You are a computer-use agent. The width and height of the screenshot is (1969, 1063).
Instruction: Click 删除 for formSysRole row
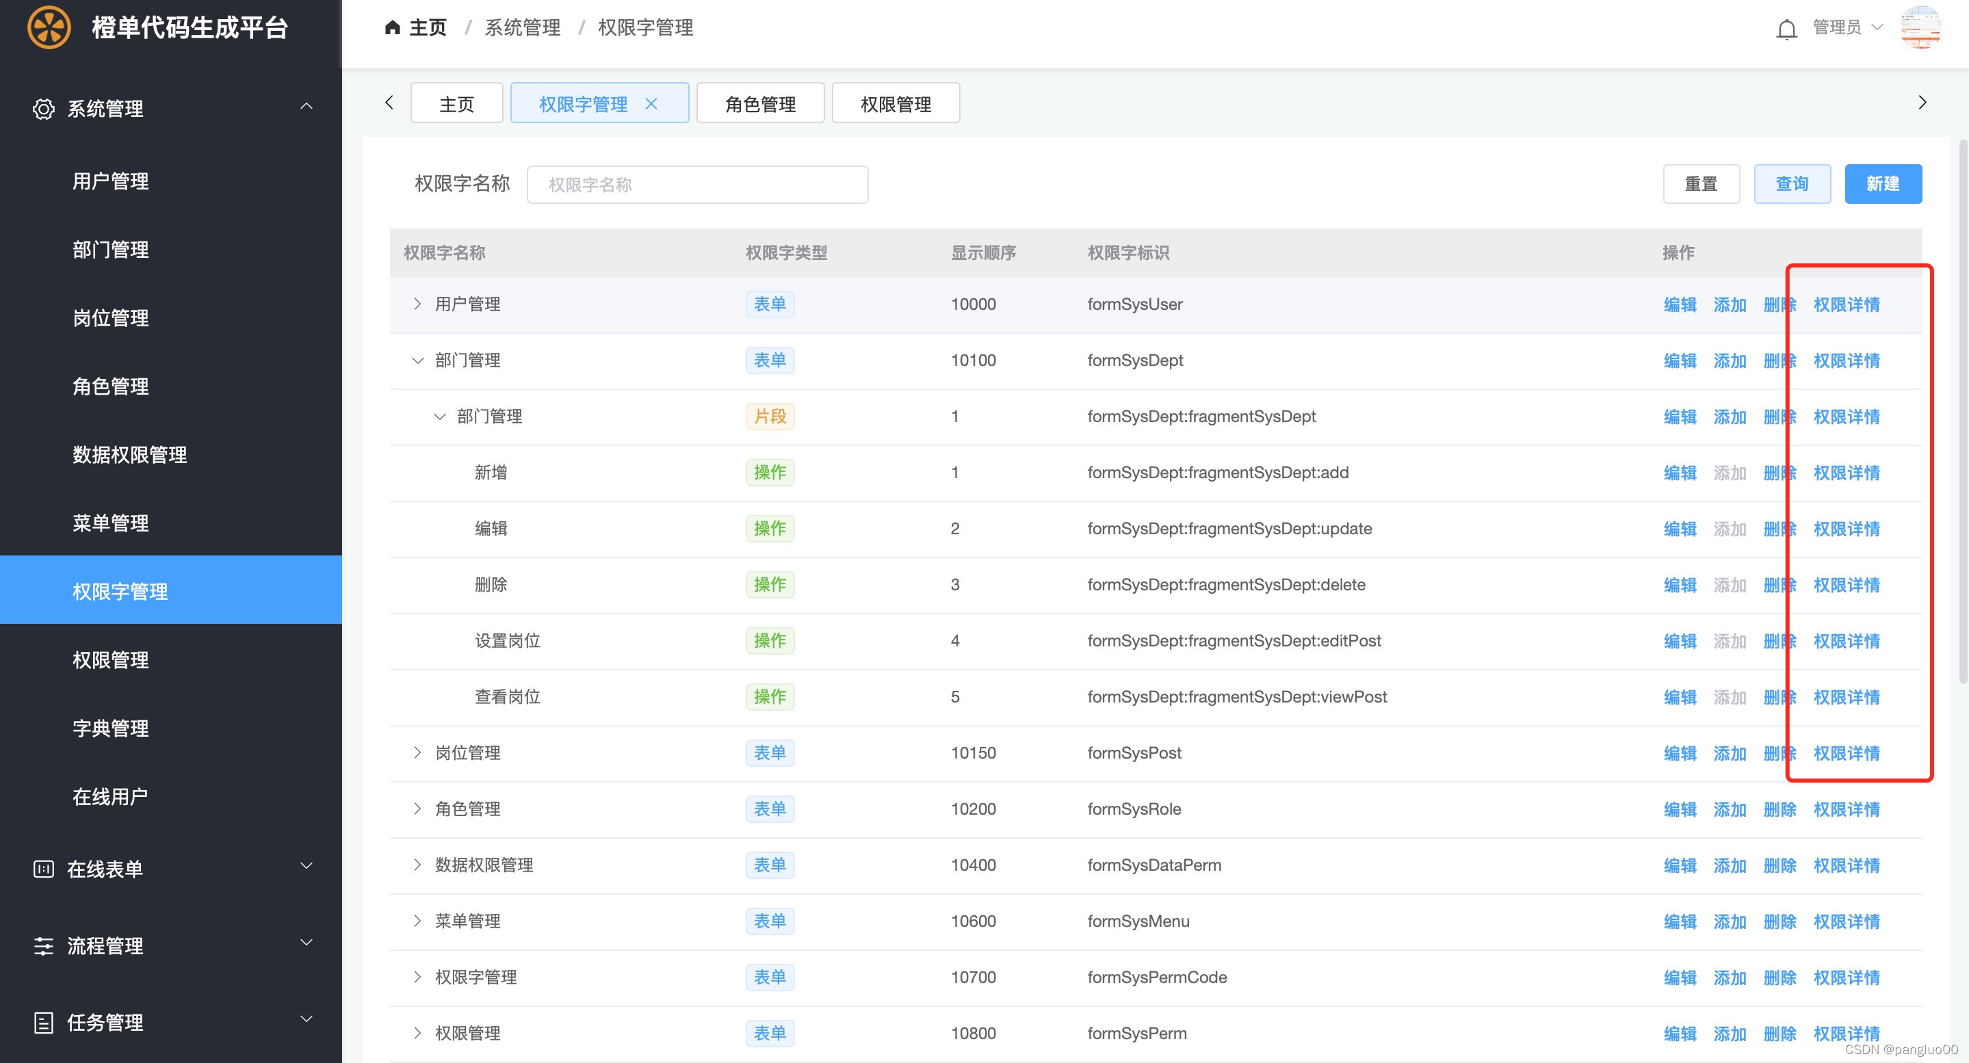pyautogui.click(x=1779, y=809)
